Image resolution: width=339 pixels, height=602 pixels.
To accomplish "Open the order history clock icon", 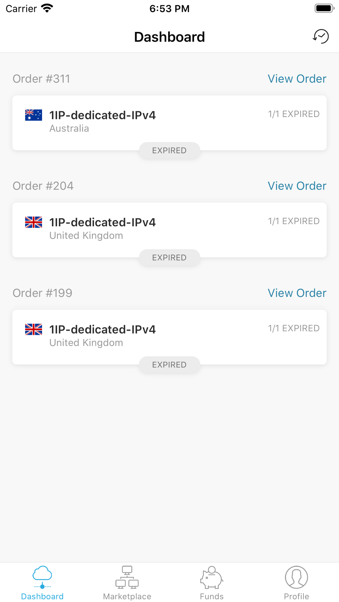I will click(321, 37).
